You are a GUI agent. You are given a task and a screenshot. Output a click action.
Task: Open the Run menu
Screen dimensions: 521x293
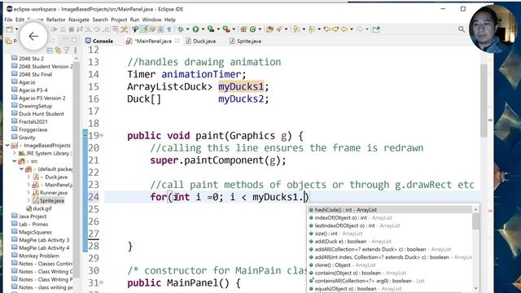pos(134,20)
